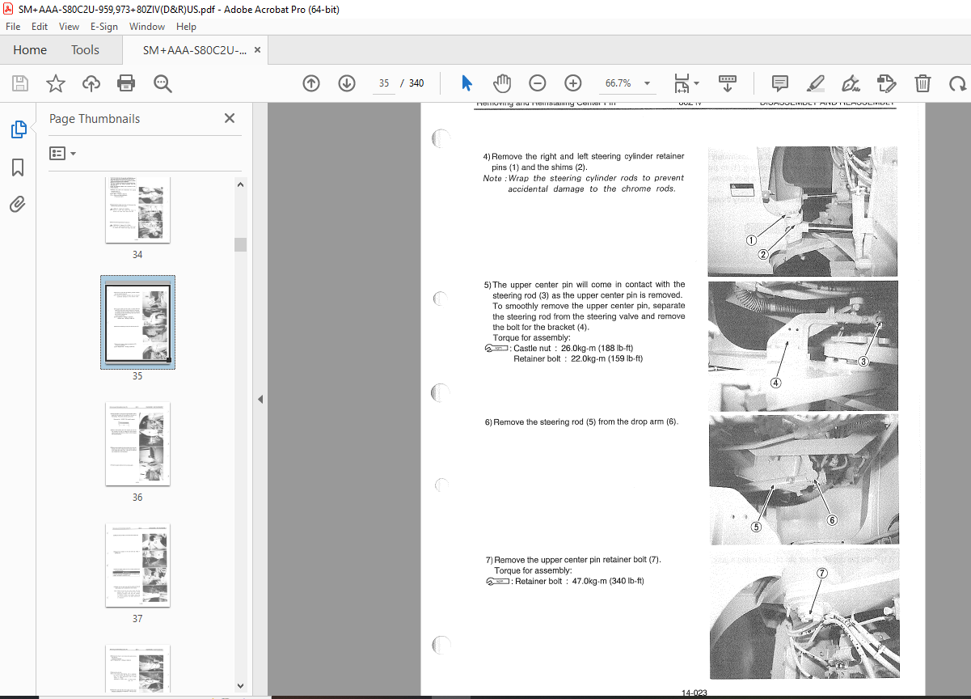Open the E-Sign menu
971x699 pixels.
104,26
